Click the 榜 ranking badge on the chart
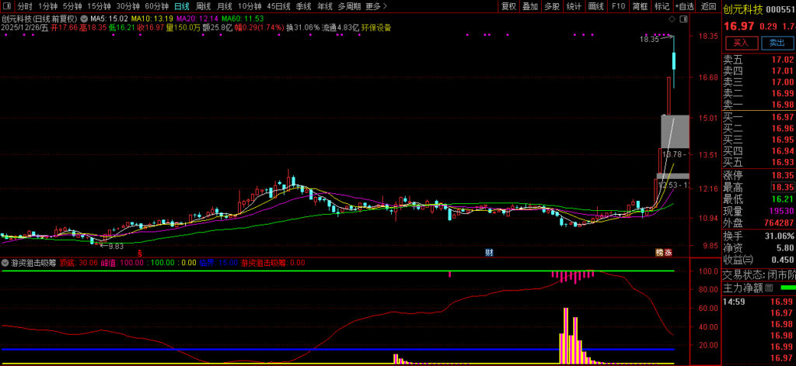Screen dimensions: 796x366 [x=659, y=252]
